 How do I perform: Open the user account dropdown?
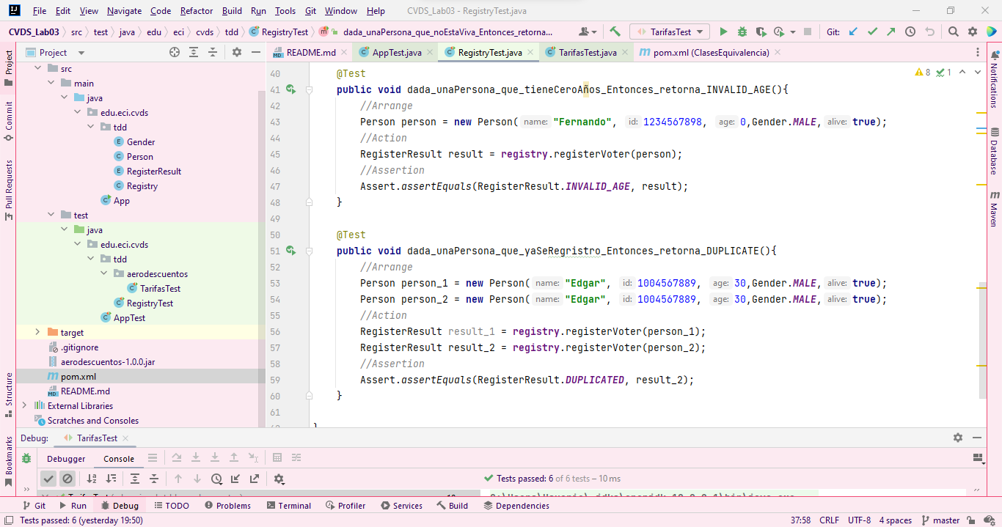[x=587, y=32]
